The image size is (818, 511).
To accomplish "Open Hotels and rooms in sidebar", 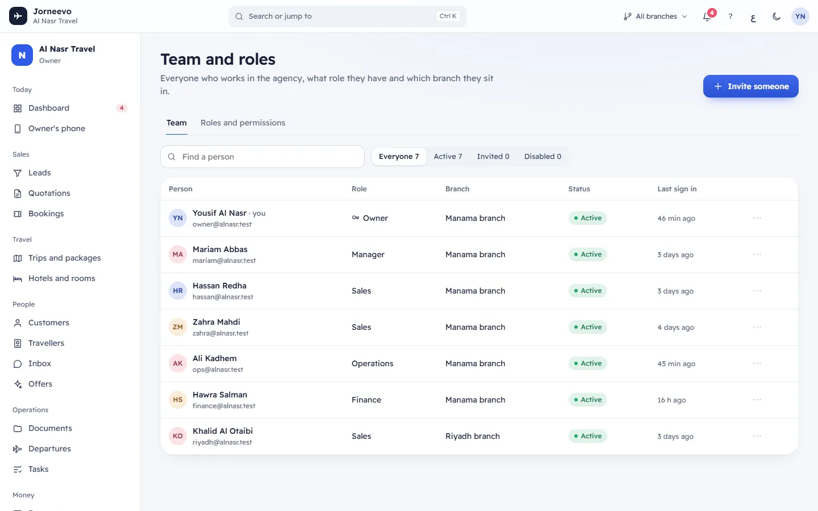I will (x=70, y=278).
